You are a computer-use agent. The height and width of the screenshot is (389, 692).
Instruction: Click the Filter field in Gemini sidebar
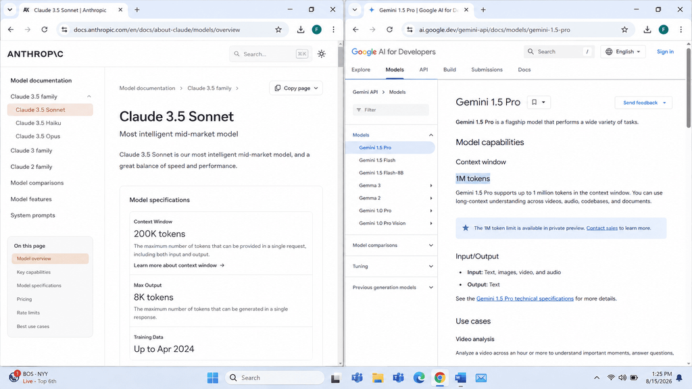(x=391, y=110)
